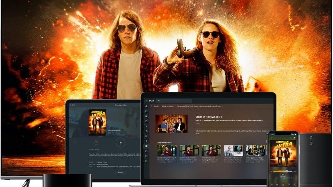Select the Music note icon in sidebar

click(146, 131)
